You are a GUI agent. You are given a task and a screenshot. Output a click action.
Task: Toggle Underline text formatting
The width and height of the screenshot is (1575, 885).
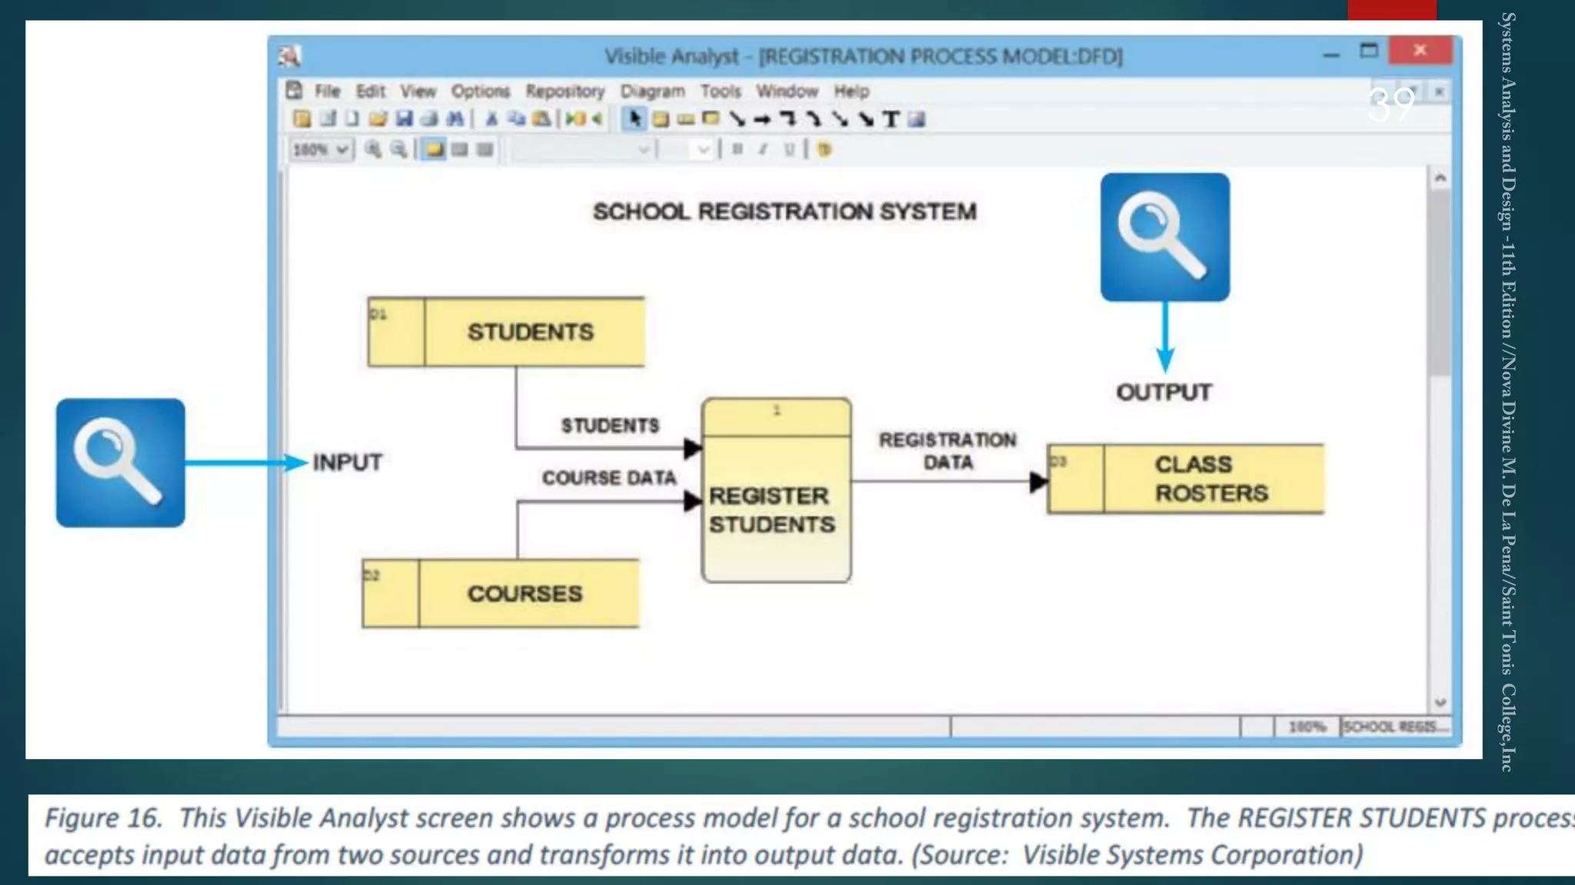tap(789, 150)
